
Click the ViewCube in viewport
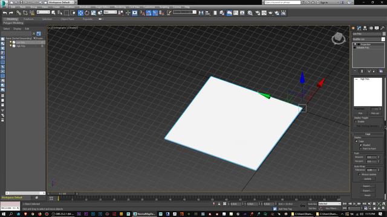[339, 38]
